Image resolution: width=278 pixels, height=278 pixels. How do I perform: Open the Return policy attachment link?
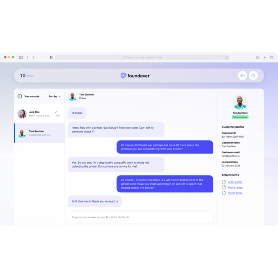pos(235,193)
